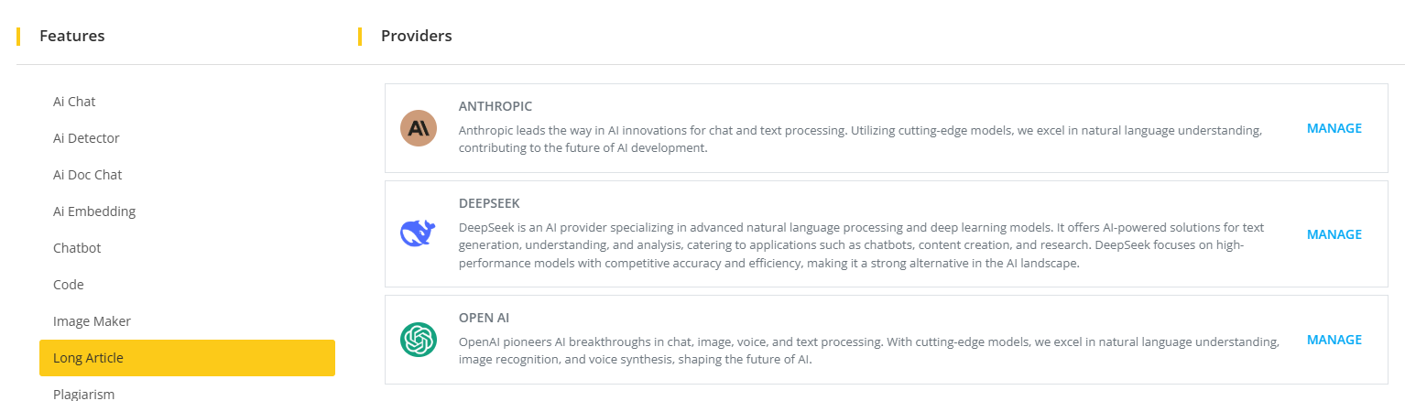Click the OPEN AI provider title
The height and width of the screenshot is (401, 1405).
pyautogui.click(x=484, y=318)
